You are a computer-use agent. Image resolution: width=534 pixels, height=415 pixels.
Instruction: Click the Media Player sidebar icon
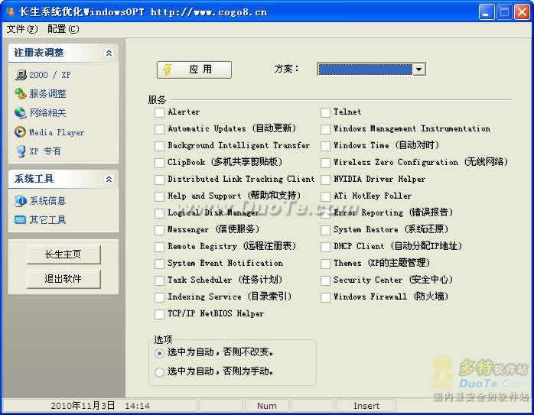click(20, 131)
